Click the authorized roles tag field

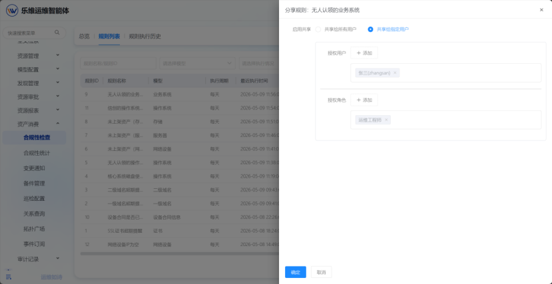[445, 120]
